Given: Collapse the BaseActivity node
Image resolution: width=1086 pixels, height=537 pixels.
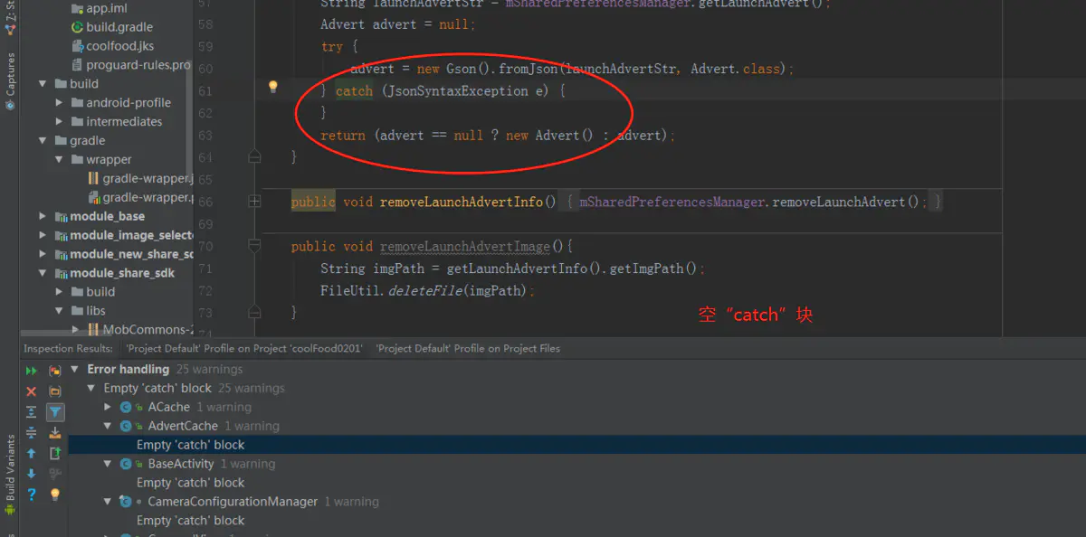Looking at the screenshot, I should click(108, 464).
